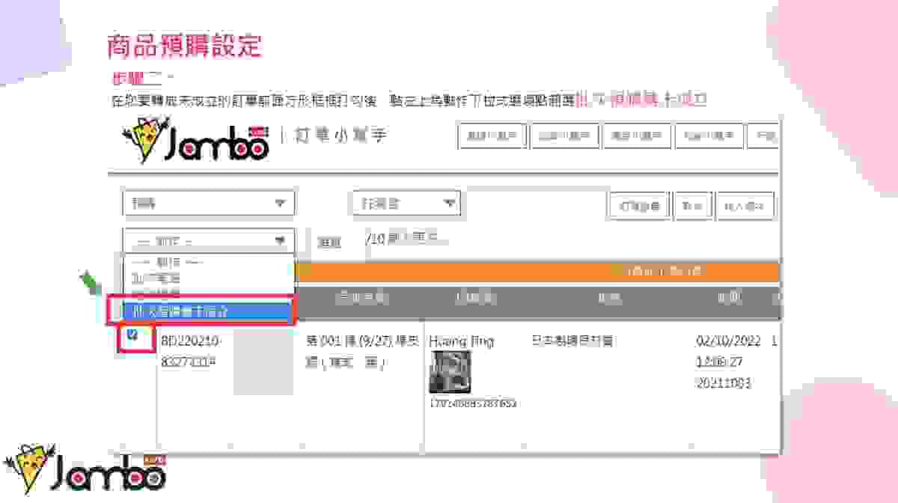Click the customer name 'Huang Jing'
The image size is (898, 503).
coord(462,341)
